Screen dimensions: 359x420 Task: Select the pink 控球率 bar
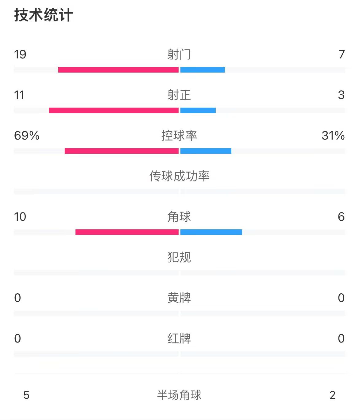pyautogui.click(x=122, y=151)
